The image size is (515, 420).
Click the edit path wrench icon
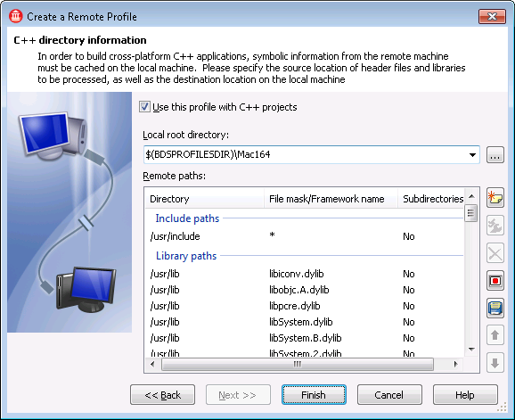pos(495,226)
